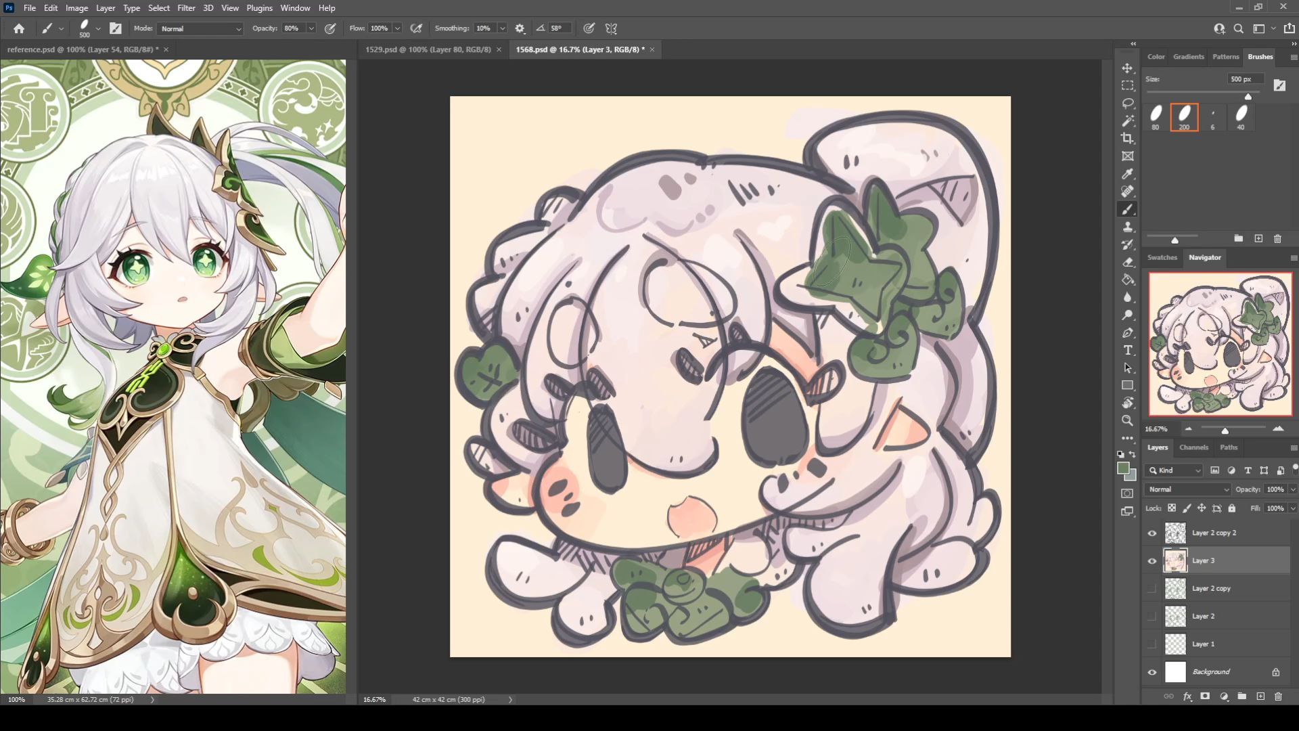1299x731 pixels.
Task: Select the Blur tool
Action: pos(1128,297)
